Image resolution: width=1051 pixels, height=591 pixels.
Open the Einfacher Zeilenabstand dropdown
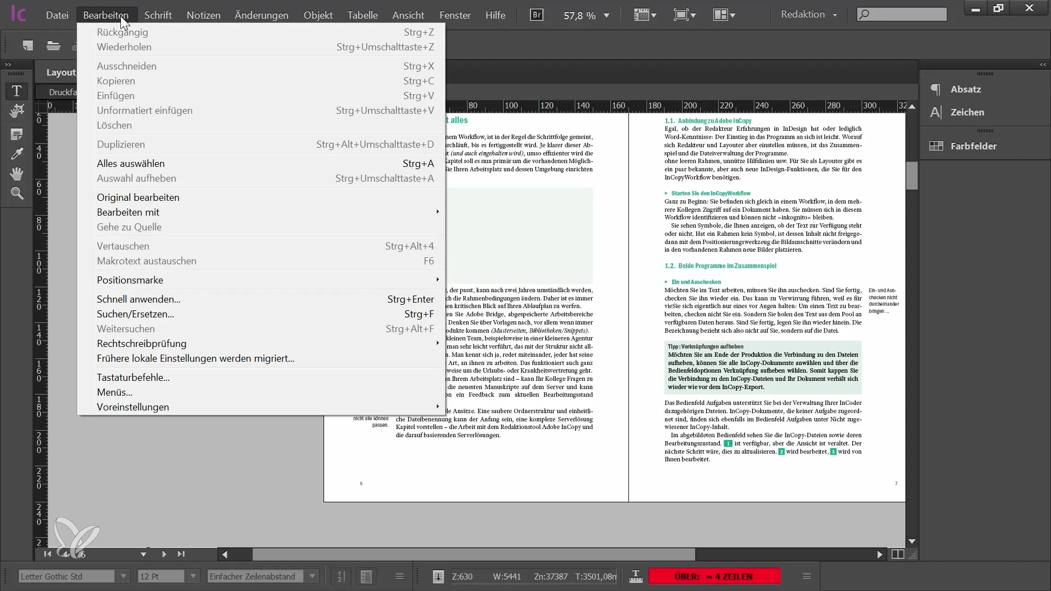[312, 576]
